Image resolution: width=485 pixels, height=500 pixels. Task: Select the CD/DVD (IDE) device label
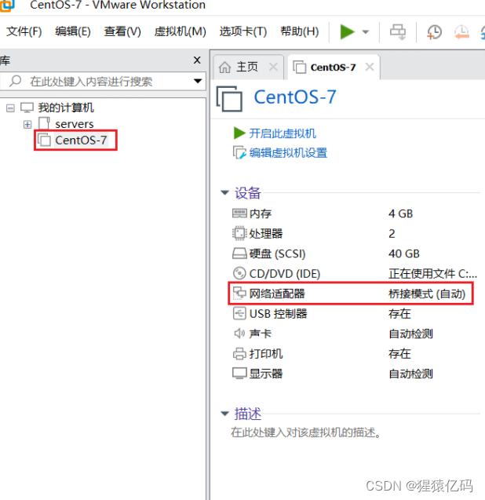pos(285,274)
